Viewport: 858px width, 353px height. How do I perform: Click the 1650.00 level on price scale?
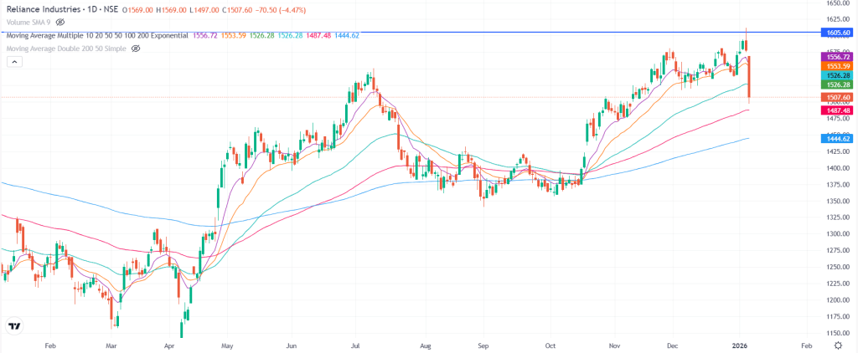tap(835, 4)
